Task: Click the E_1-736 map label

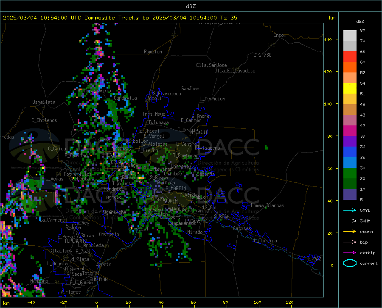Action: tap(262, 55)
